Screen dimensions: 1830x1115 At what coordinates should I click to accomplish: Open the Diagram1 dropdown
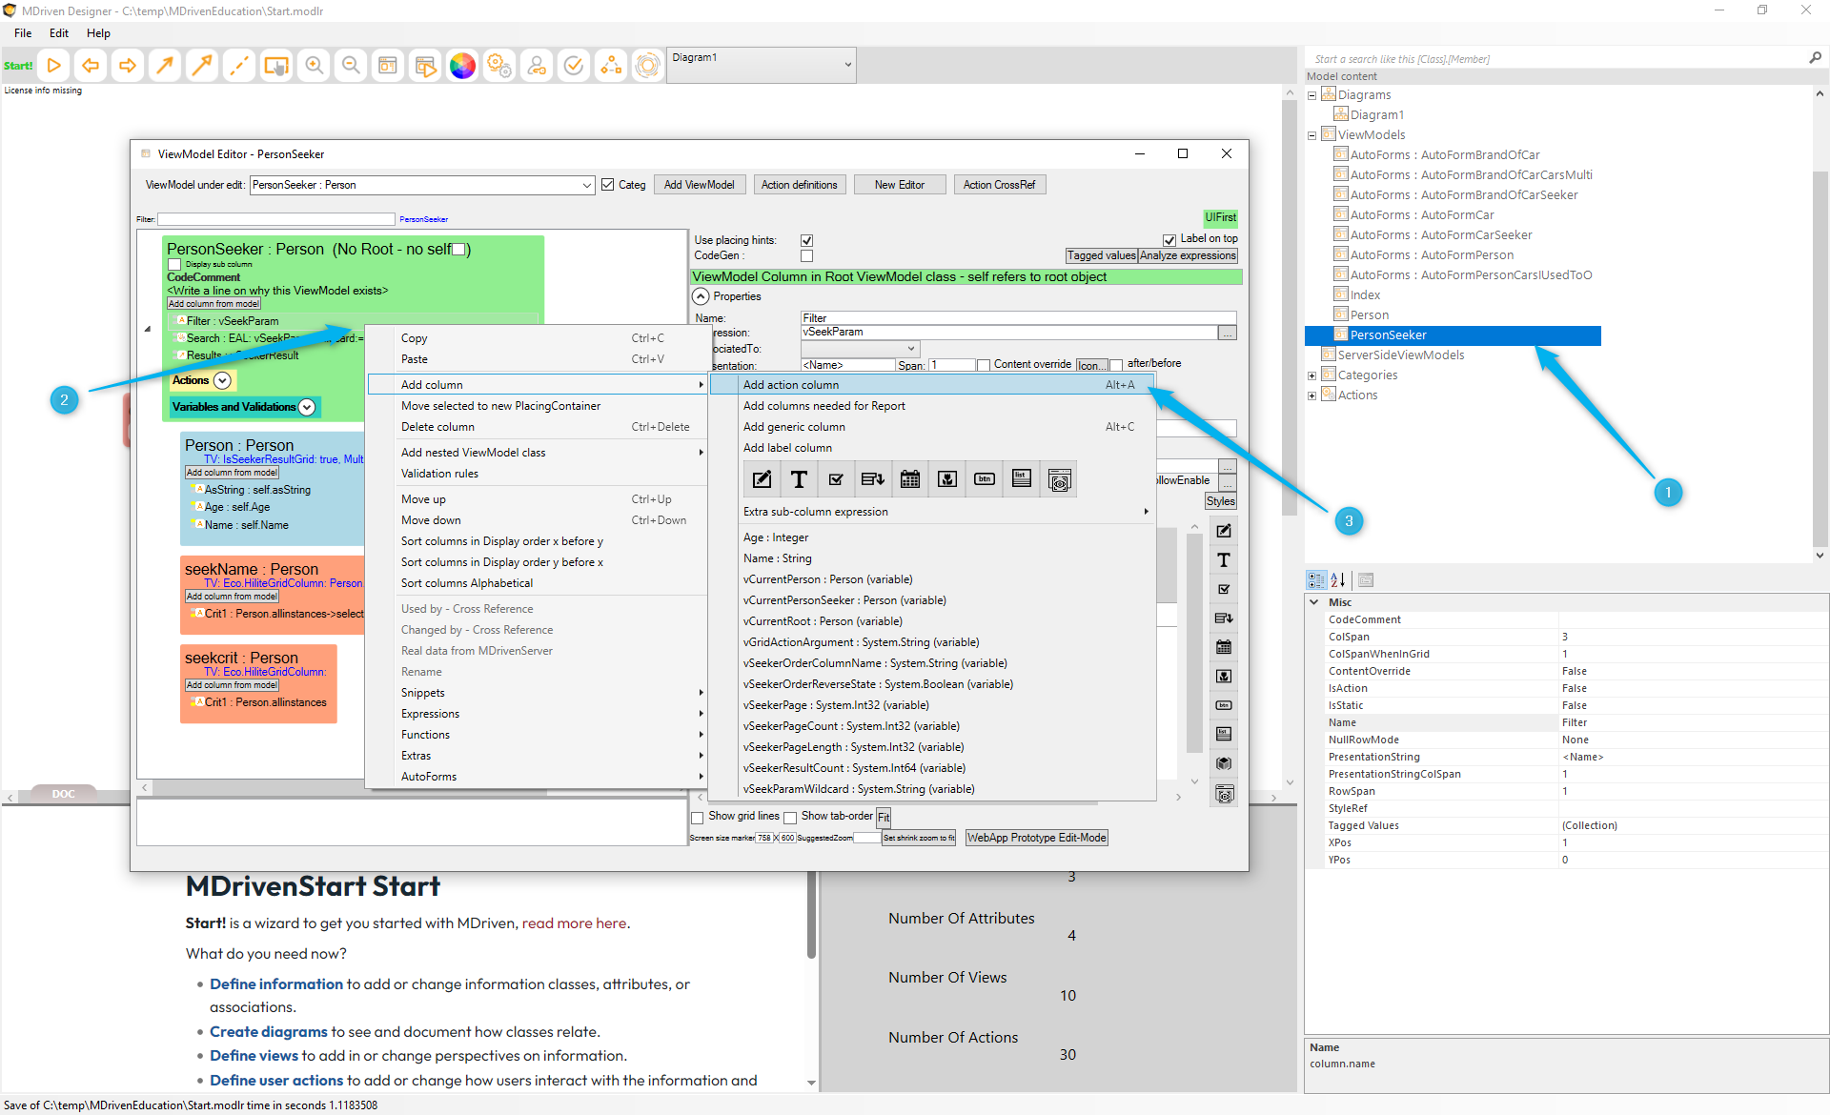[x=847, y=65]
